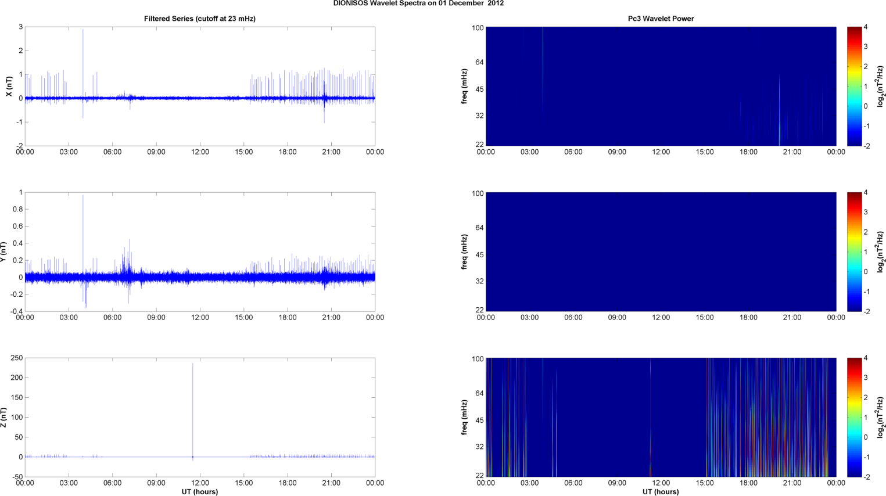The height and width of the screenshot is (496, 886).
Task: Click the '03:00' tick under the top spectrogram
Action: [529, 152]
